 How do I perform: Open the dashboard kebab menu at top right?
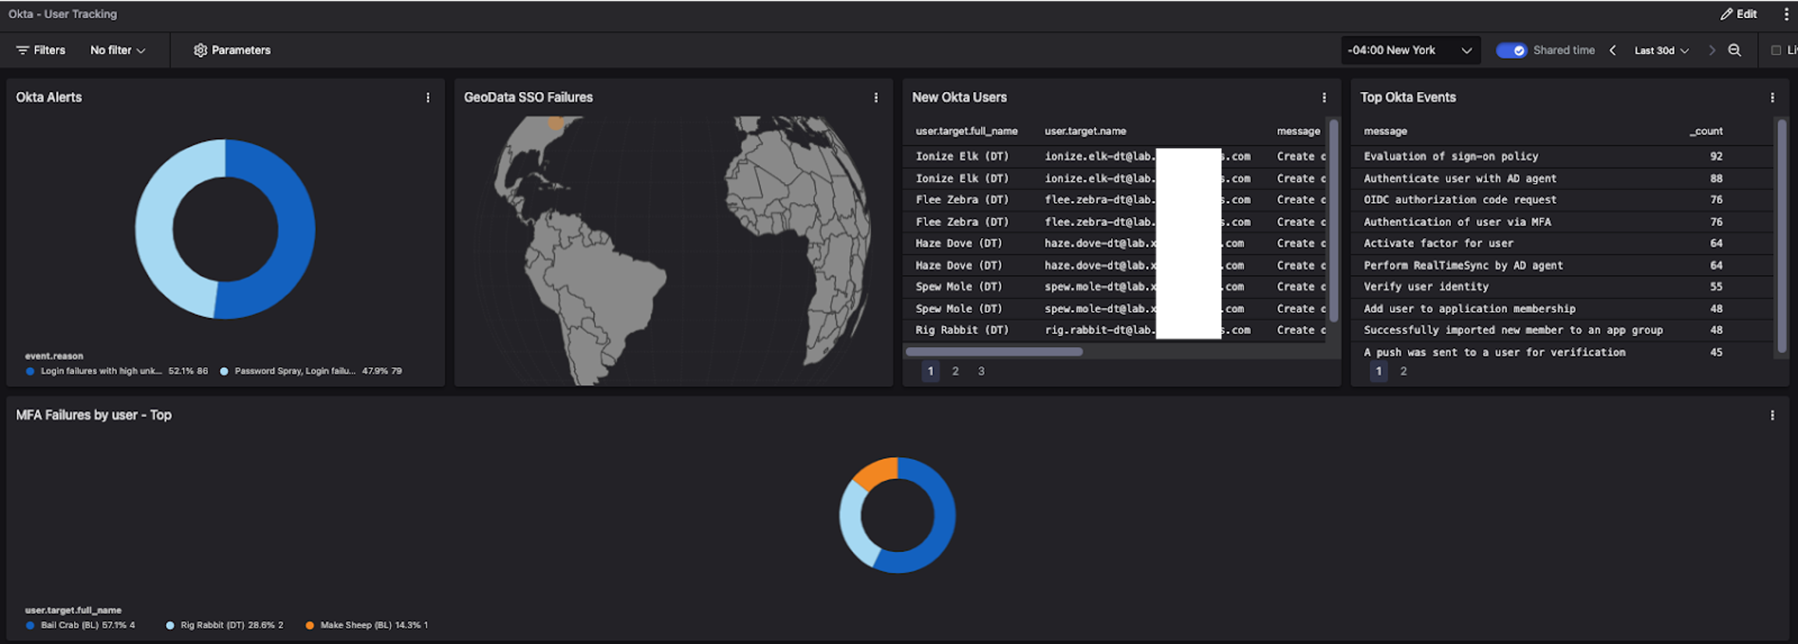tap(1786, 14)
